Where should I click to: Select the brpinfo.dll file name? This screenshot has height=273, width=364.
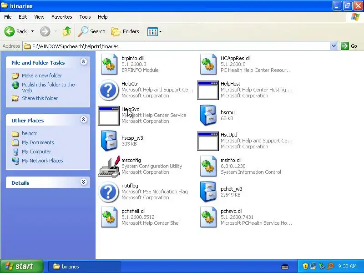tap(132, 58)
